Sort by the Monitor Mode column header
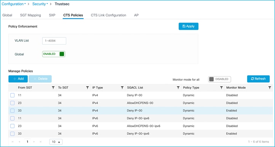This screenshot has width=275, height=147. pyautogui.click(x=236, y=88)
